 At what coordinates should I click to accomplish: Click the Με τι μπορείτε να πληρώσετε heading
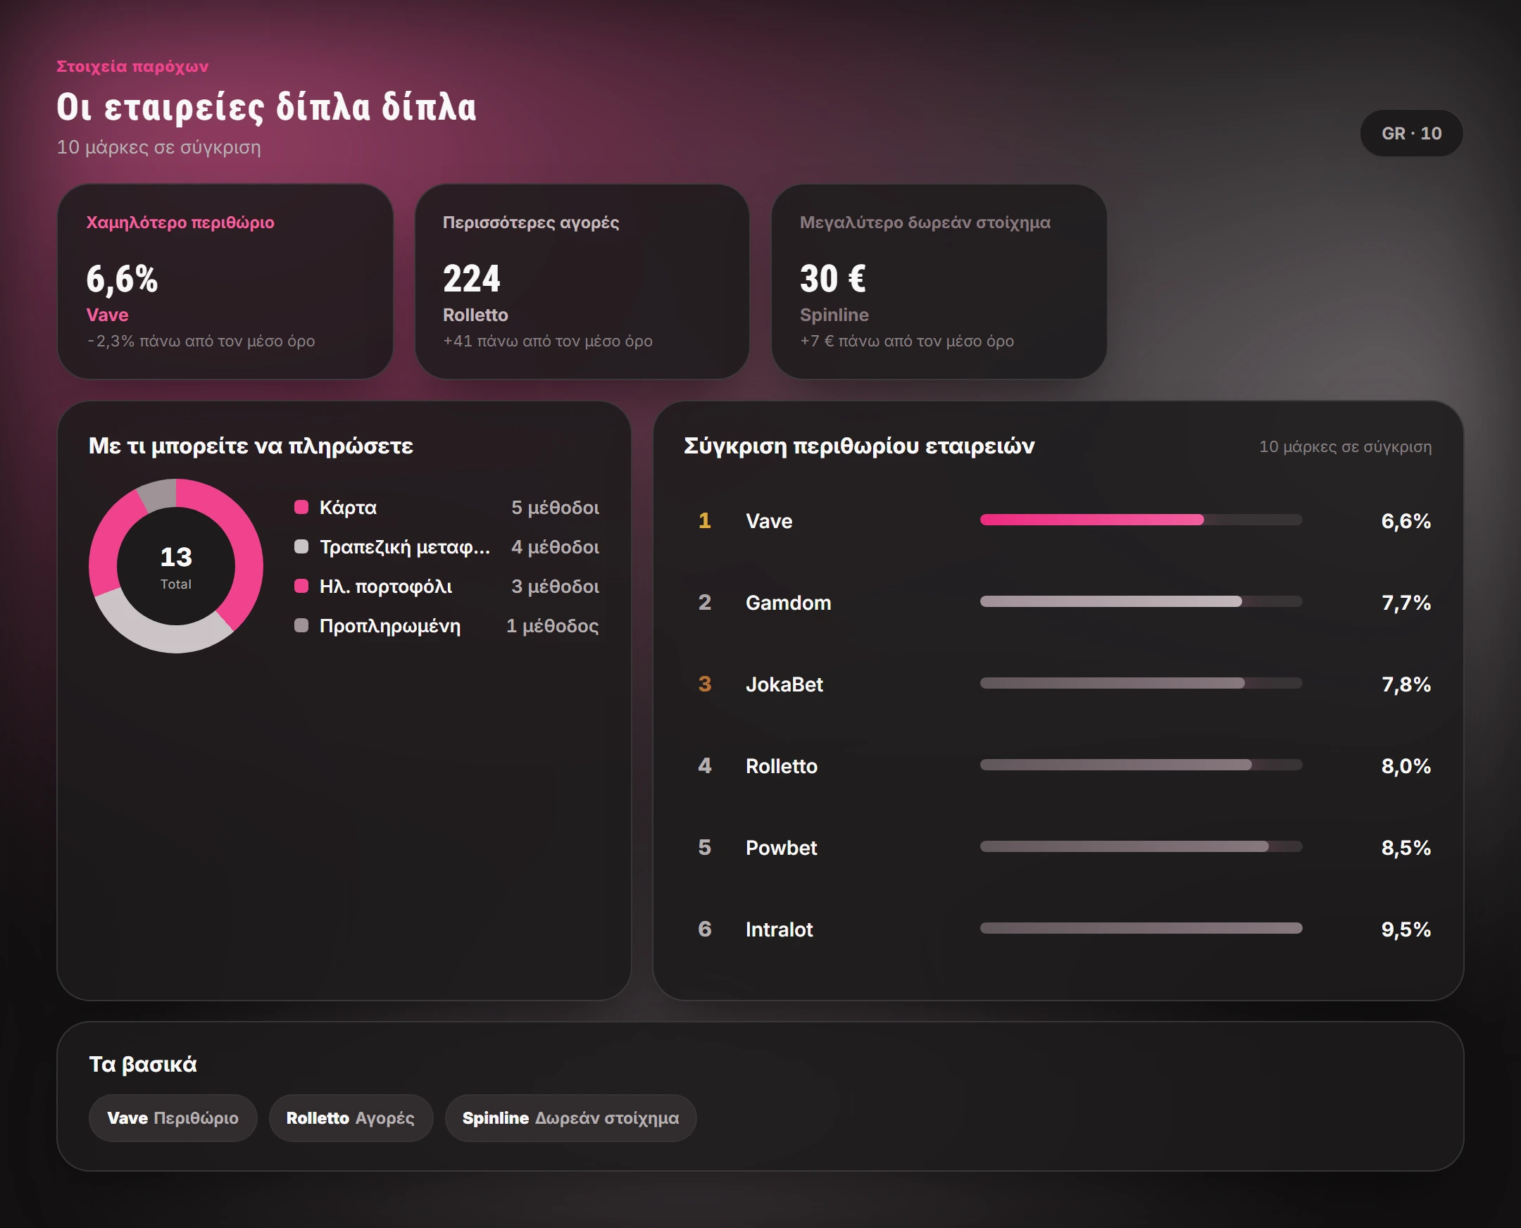coord(251,446)
